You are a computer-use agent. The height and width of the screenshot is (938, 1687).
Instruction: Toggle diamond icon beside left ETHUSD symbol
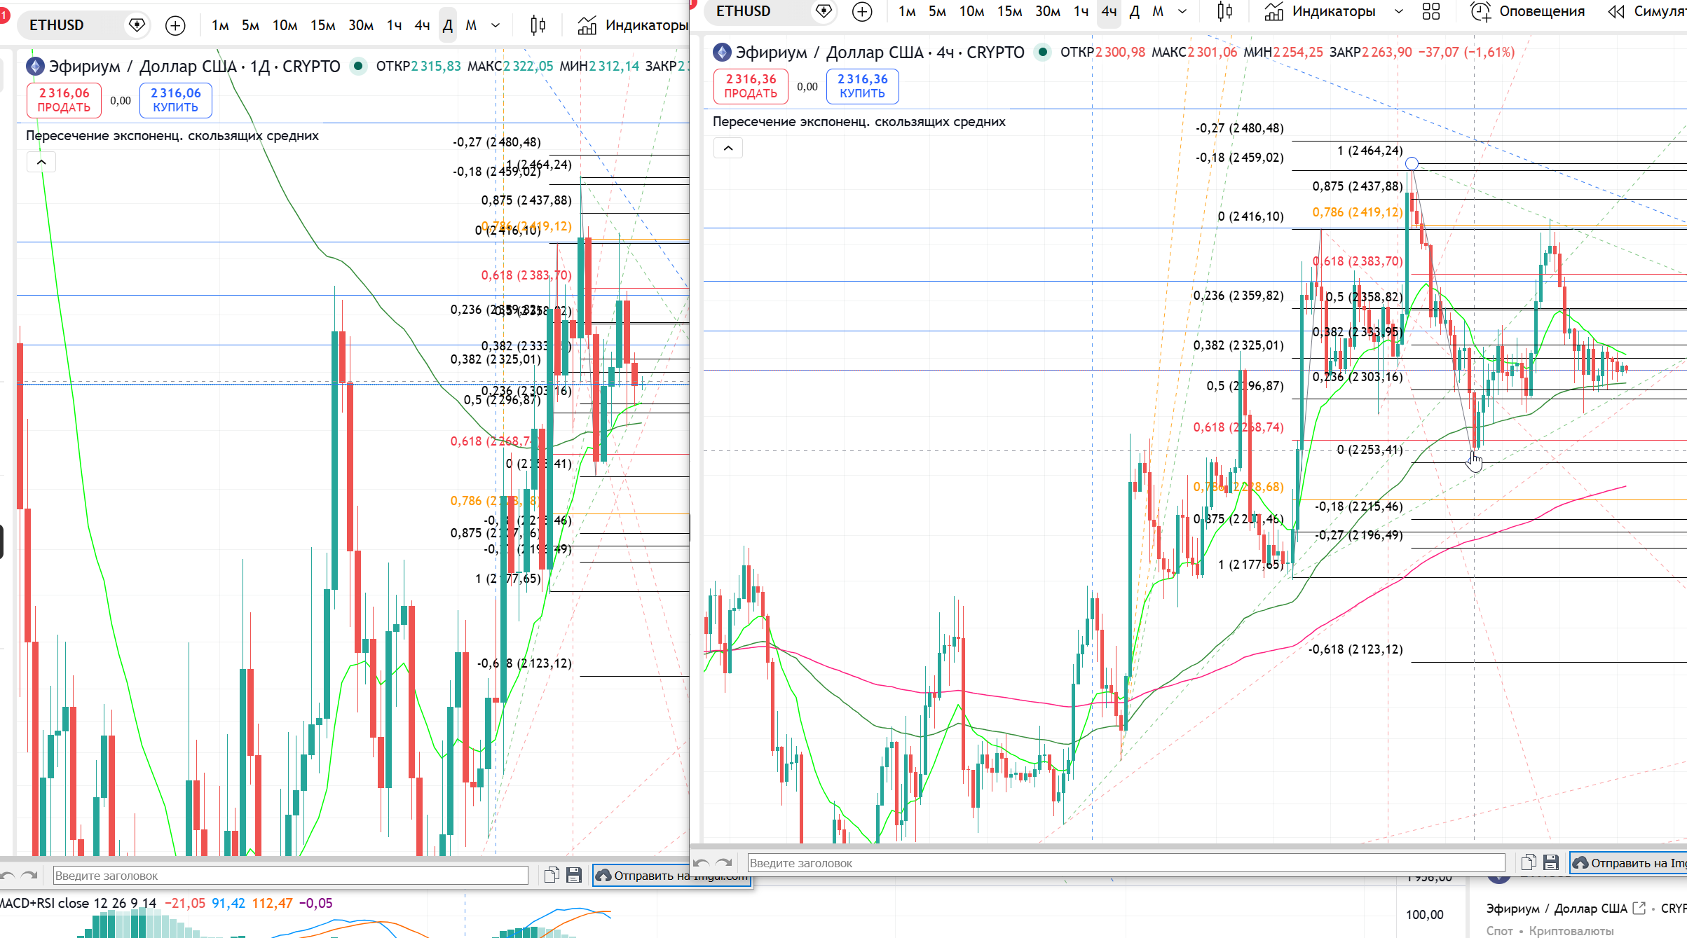pos(137,25)
